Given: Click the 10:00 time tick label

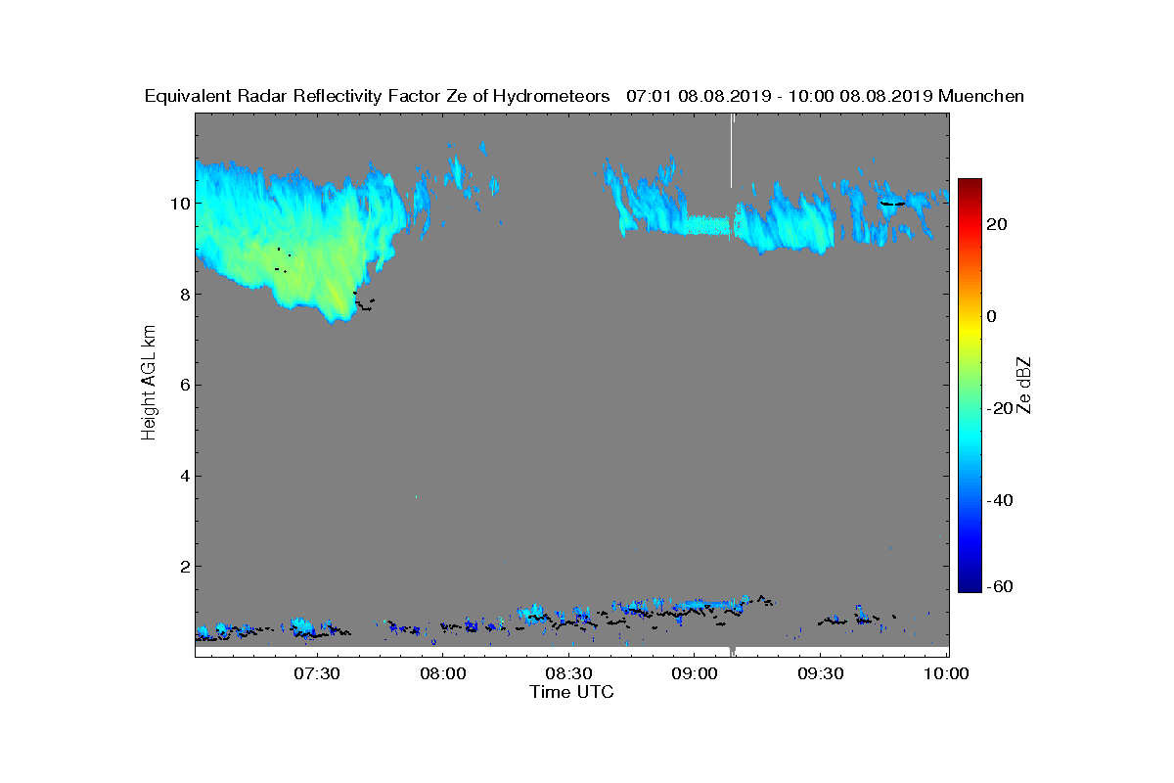Looking at the screenshot, I should coord(946,673).
